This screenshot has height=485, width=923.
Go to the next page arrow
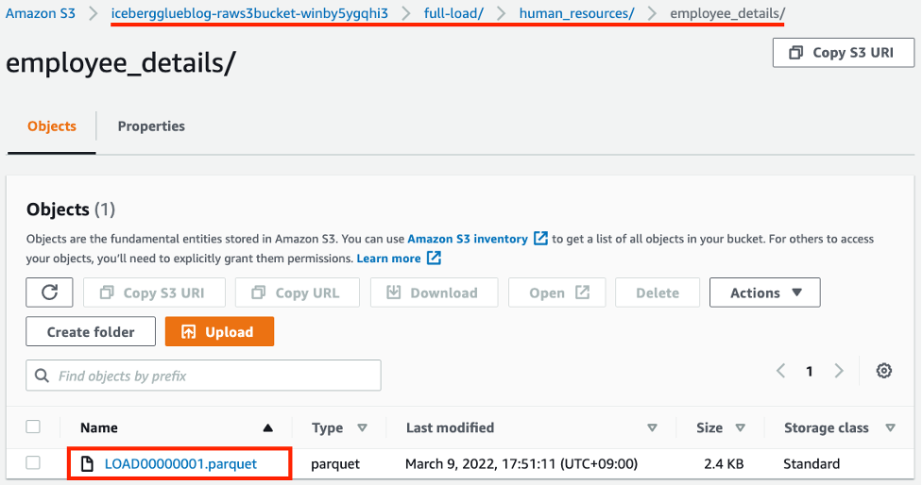coord(839,371)
